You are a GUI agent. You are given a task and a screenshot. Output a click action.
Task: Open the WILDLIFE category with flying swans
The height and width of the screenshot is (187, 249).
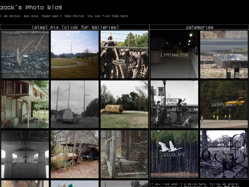[x=174, y=154]
